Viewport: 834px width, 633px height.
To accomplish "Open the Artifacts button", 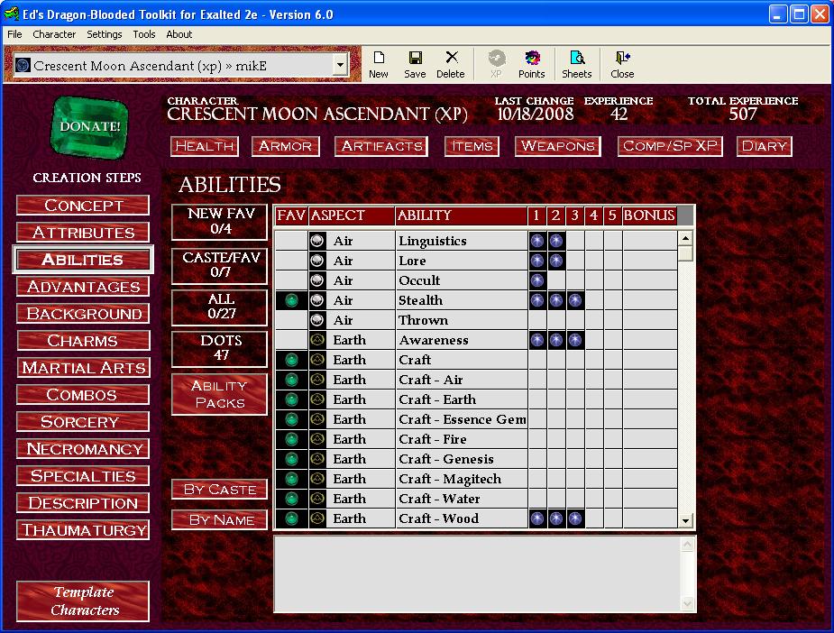I will (381, 146).
